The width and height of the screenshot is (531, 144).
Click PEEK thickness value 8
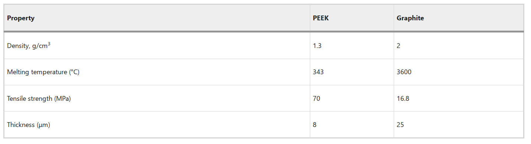pos(315,125)
